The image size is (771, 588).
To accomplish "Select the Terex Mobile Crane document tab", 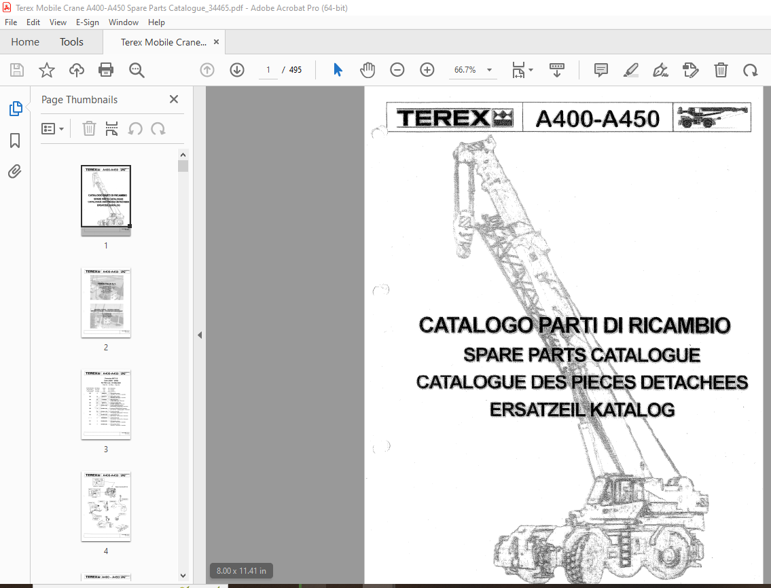I will (x=163, y=42).
